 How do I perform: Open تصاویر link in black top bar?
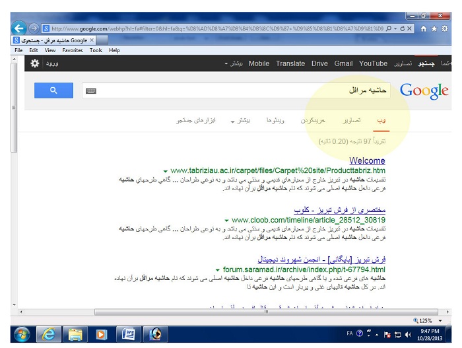point(403,63)
